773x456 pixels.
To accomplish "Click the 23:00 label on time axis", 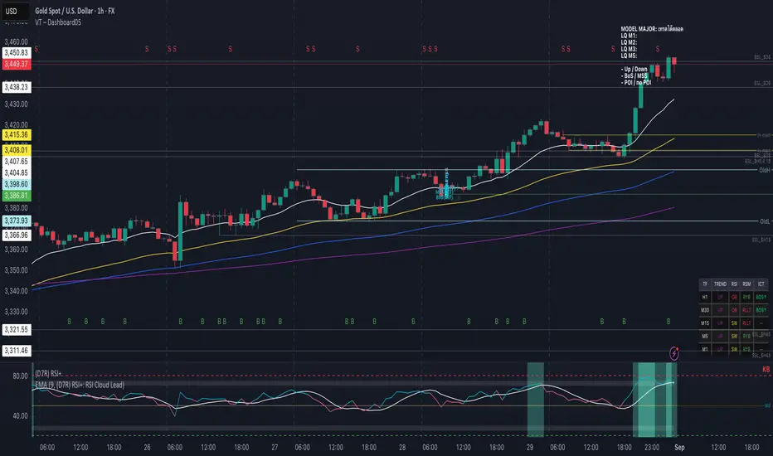I will point(652,448).
